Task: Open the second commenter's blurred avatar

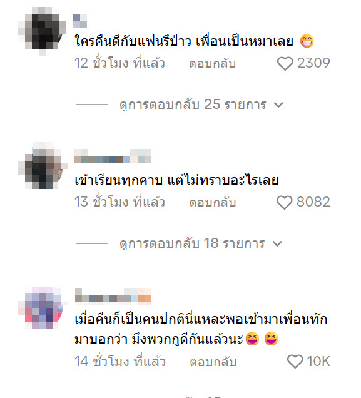Action: coord(43,166)
